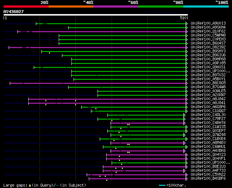
Task: Select the UniRef100_A3ALE5 label
Action: [x=208, y=91]
